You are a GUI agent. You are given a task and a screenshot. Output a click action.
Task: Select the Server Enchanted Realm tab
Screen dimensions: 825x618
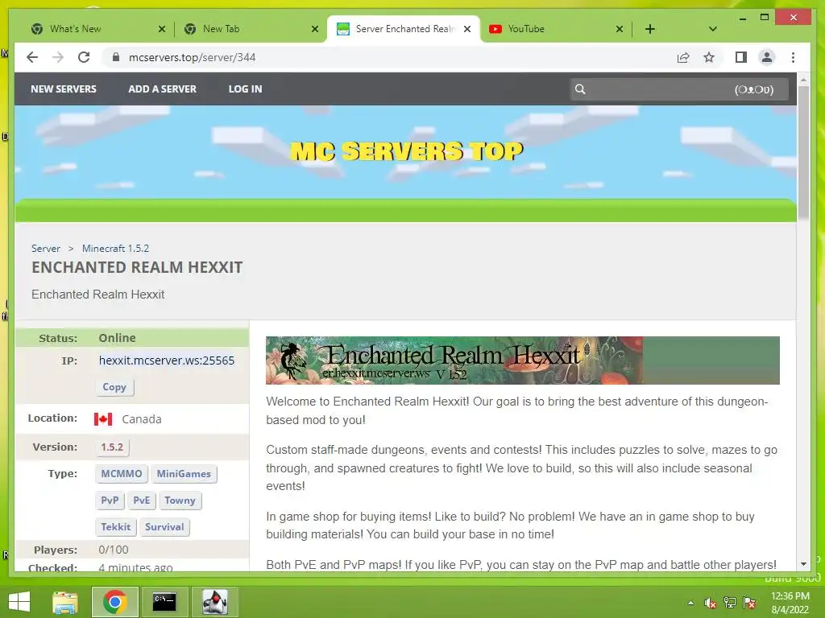(404, 29)
